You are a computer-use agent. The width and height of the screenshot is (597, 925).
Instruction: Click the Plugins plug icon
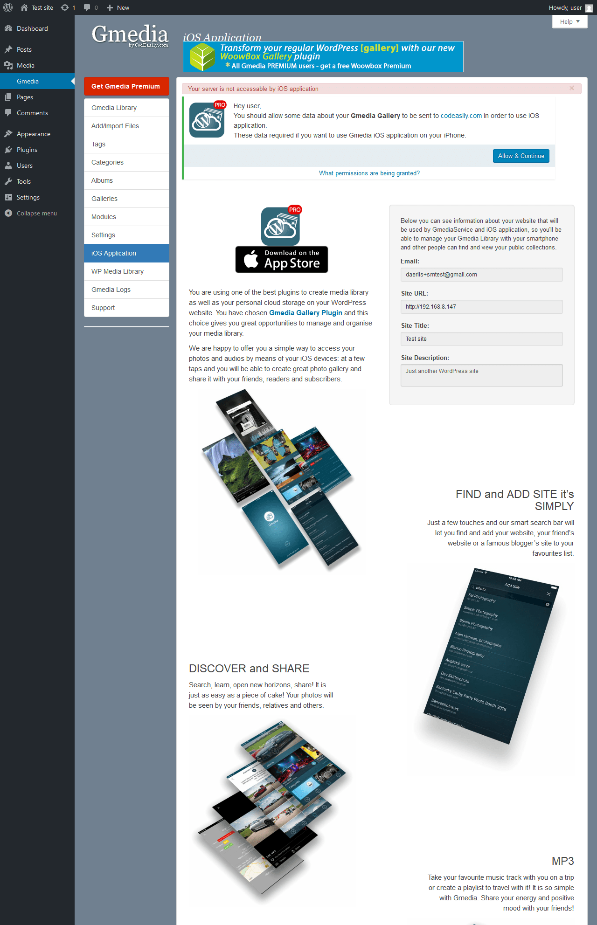point(8,150)
